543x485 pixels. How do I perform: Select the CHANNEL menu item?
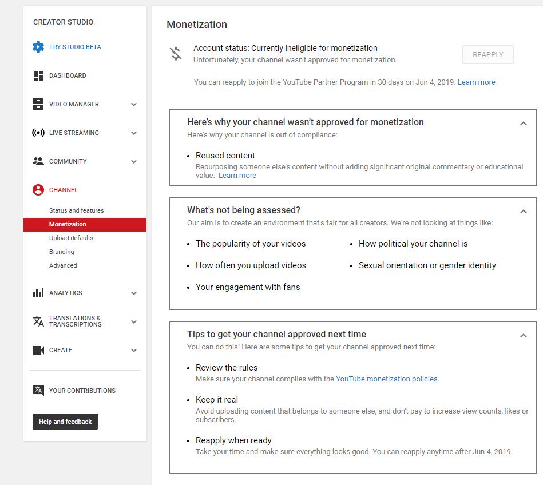click(64, 190)
